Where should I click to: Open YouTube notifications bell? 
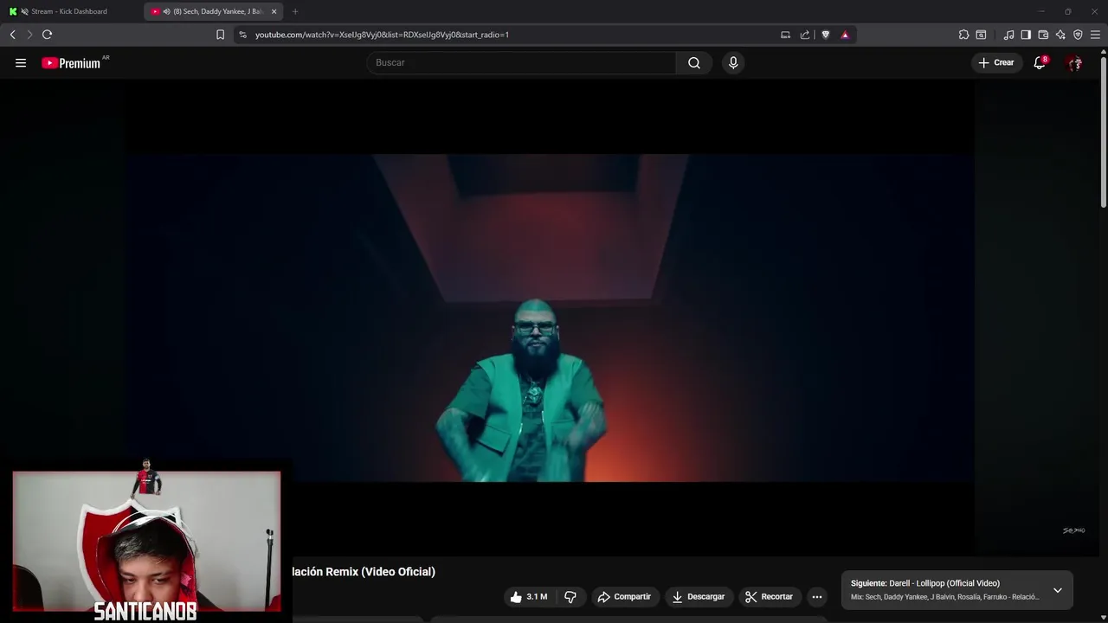pos(1040,63)
